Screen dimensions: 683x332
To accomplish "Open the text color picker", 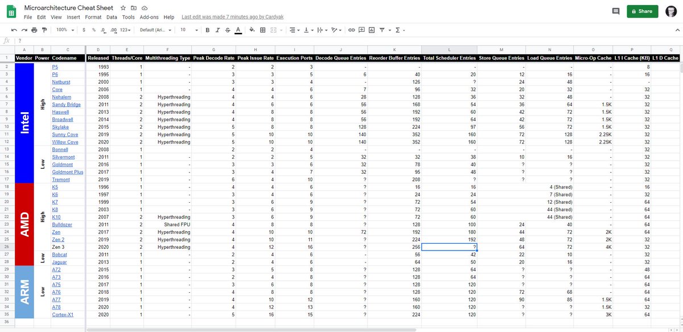I will coord(237,30).
